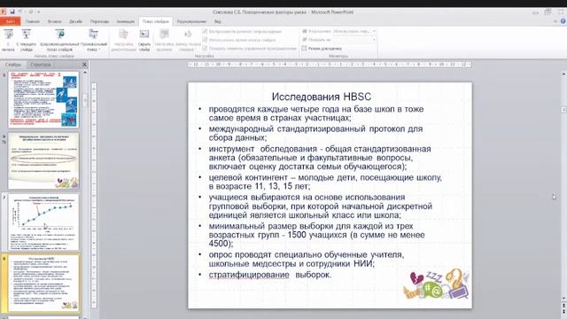Select the highlighted HBSC slide thumbnail
Image resolution: width=567 pixels, height=319 pixels.
coord(43,283)
